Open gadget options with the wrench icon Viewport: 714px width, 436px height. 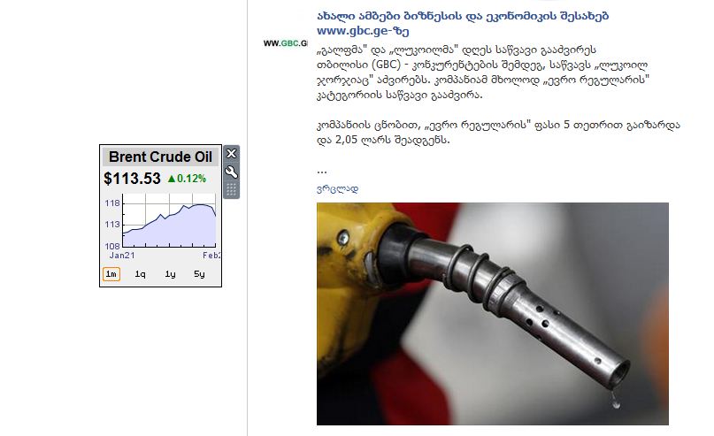(231, 172)
